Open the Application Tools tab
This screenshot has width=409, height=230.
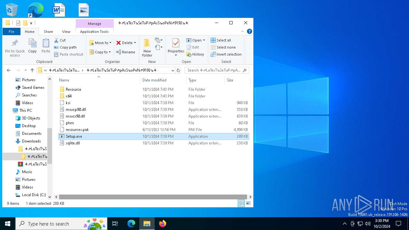click(94, 32)
